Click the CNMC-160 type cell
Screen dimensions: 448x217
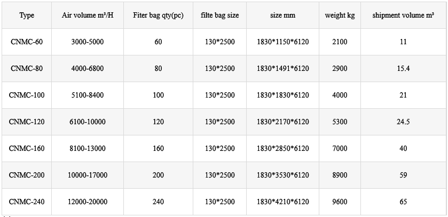27,149
